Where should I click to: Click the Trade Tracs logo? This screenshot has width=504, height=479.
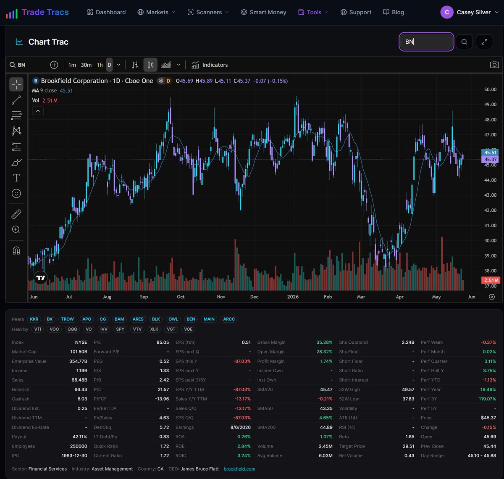[x=38, y=12]
